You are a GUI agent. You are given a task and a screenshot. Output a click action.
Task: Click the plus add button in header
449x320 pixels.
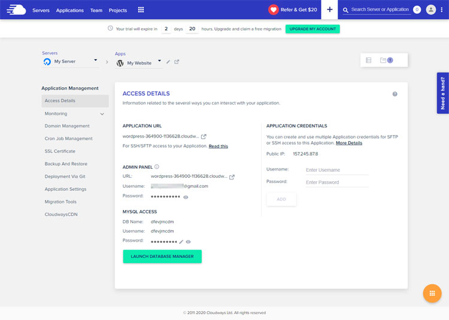click(x=330, y=10)
